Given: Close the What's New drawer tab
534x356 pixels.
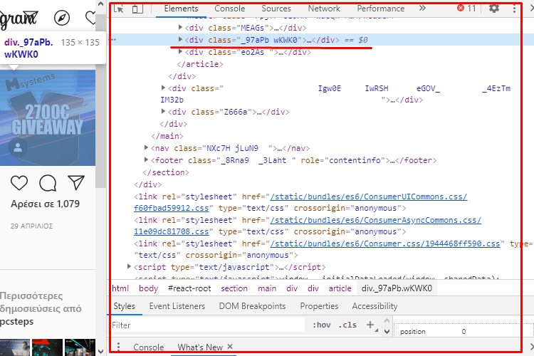Looking at the screenshot, I should point(230,347).
